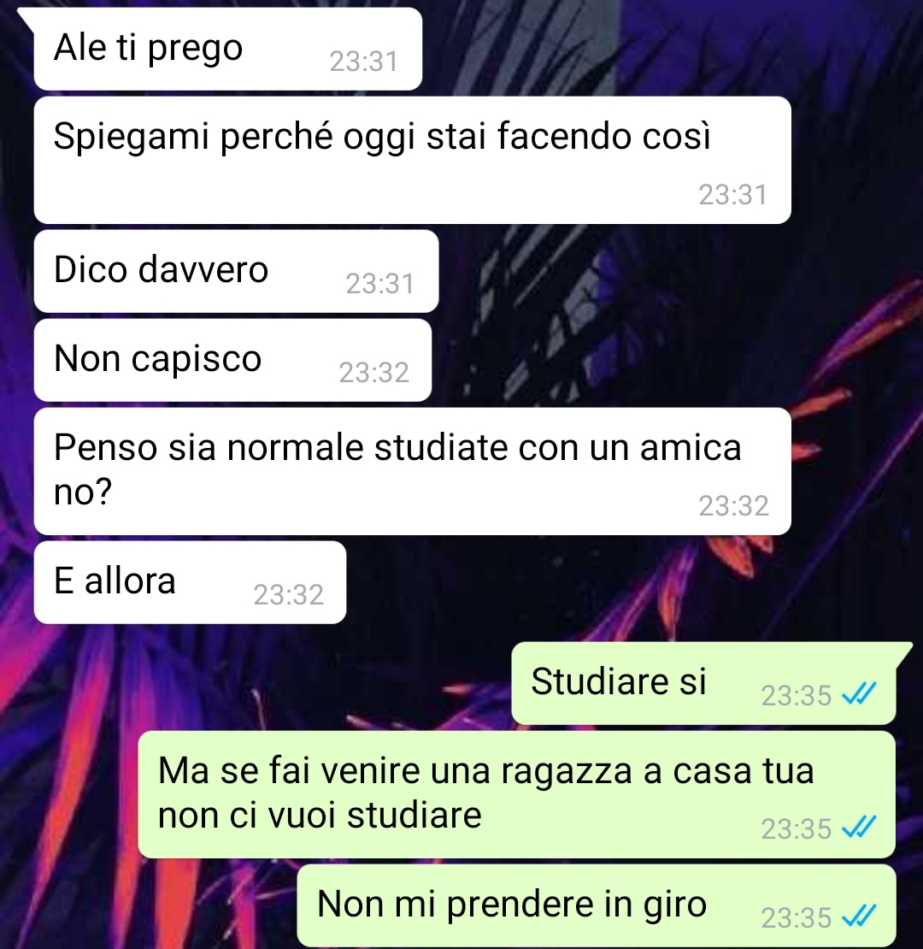Select the 'Spiegami perché oggi stai facendo così' message
Image resolution: width=923 pixels, height=949 pixels.
[x=413, y=161]
